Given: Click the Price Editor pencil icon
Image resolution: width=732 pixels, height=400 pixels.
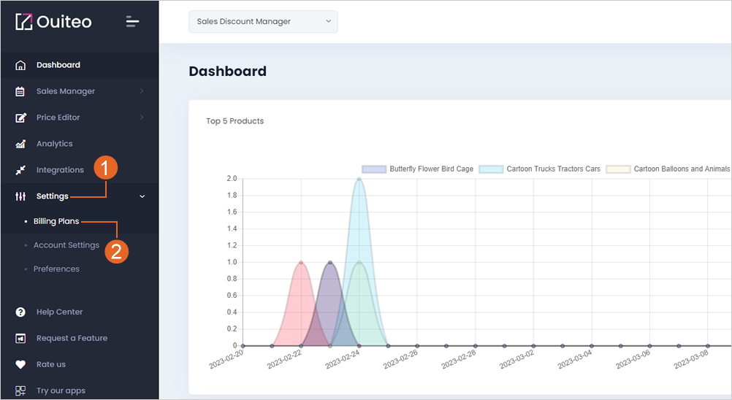Looking at the screenshot, I should point(20,118).
